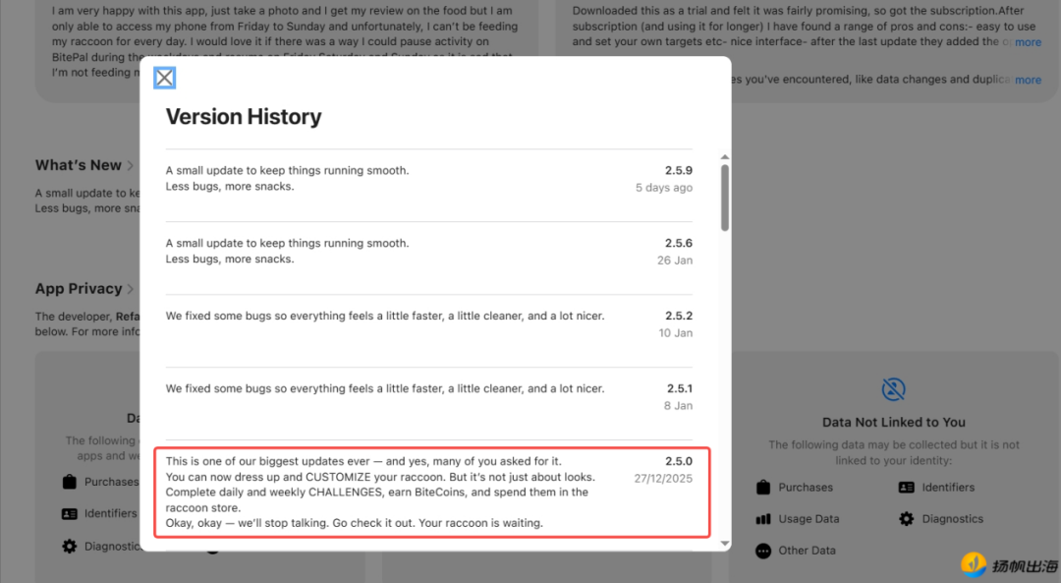The width and height of the screenshot is (1061, 583).
Task: Click the right card's Diagnostics label
Action: [952, 519]
